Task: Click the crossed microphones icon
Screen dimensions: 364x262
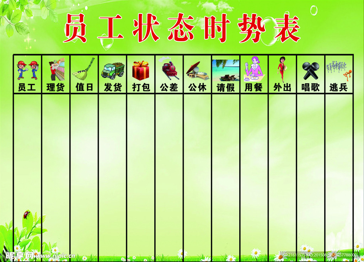Action: (x=311, y=71)
